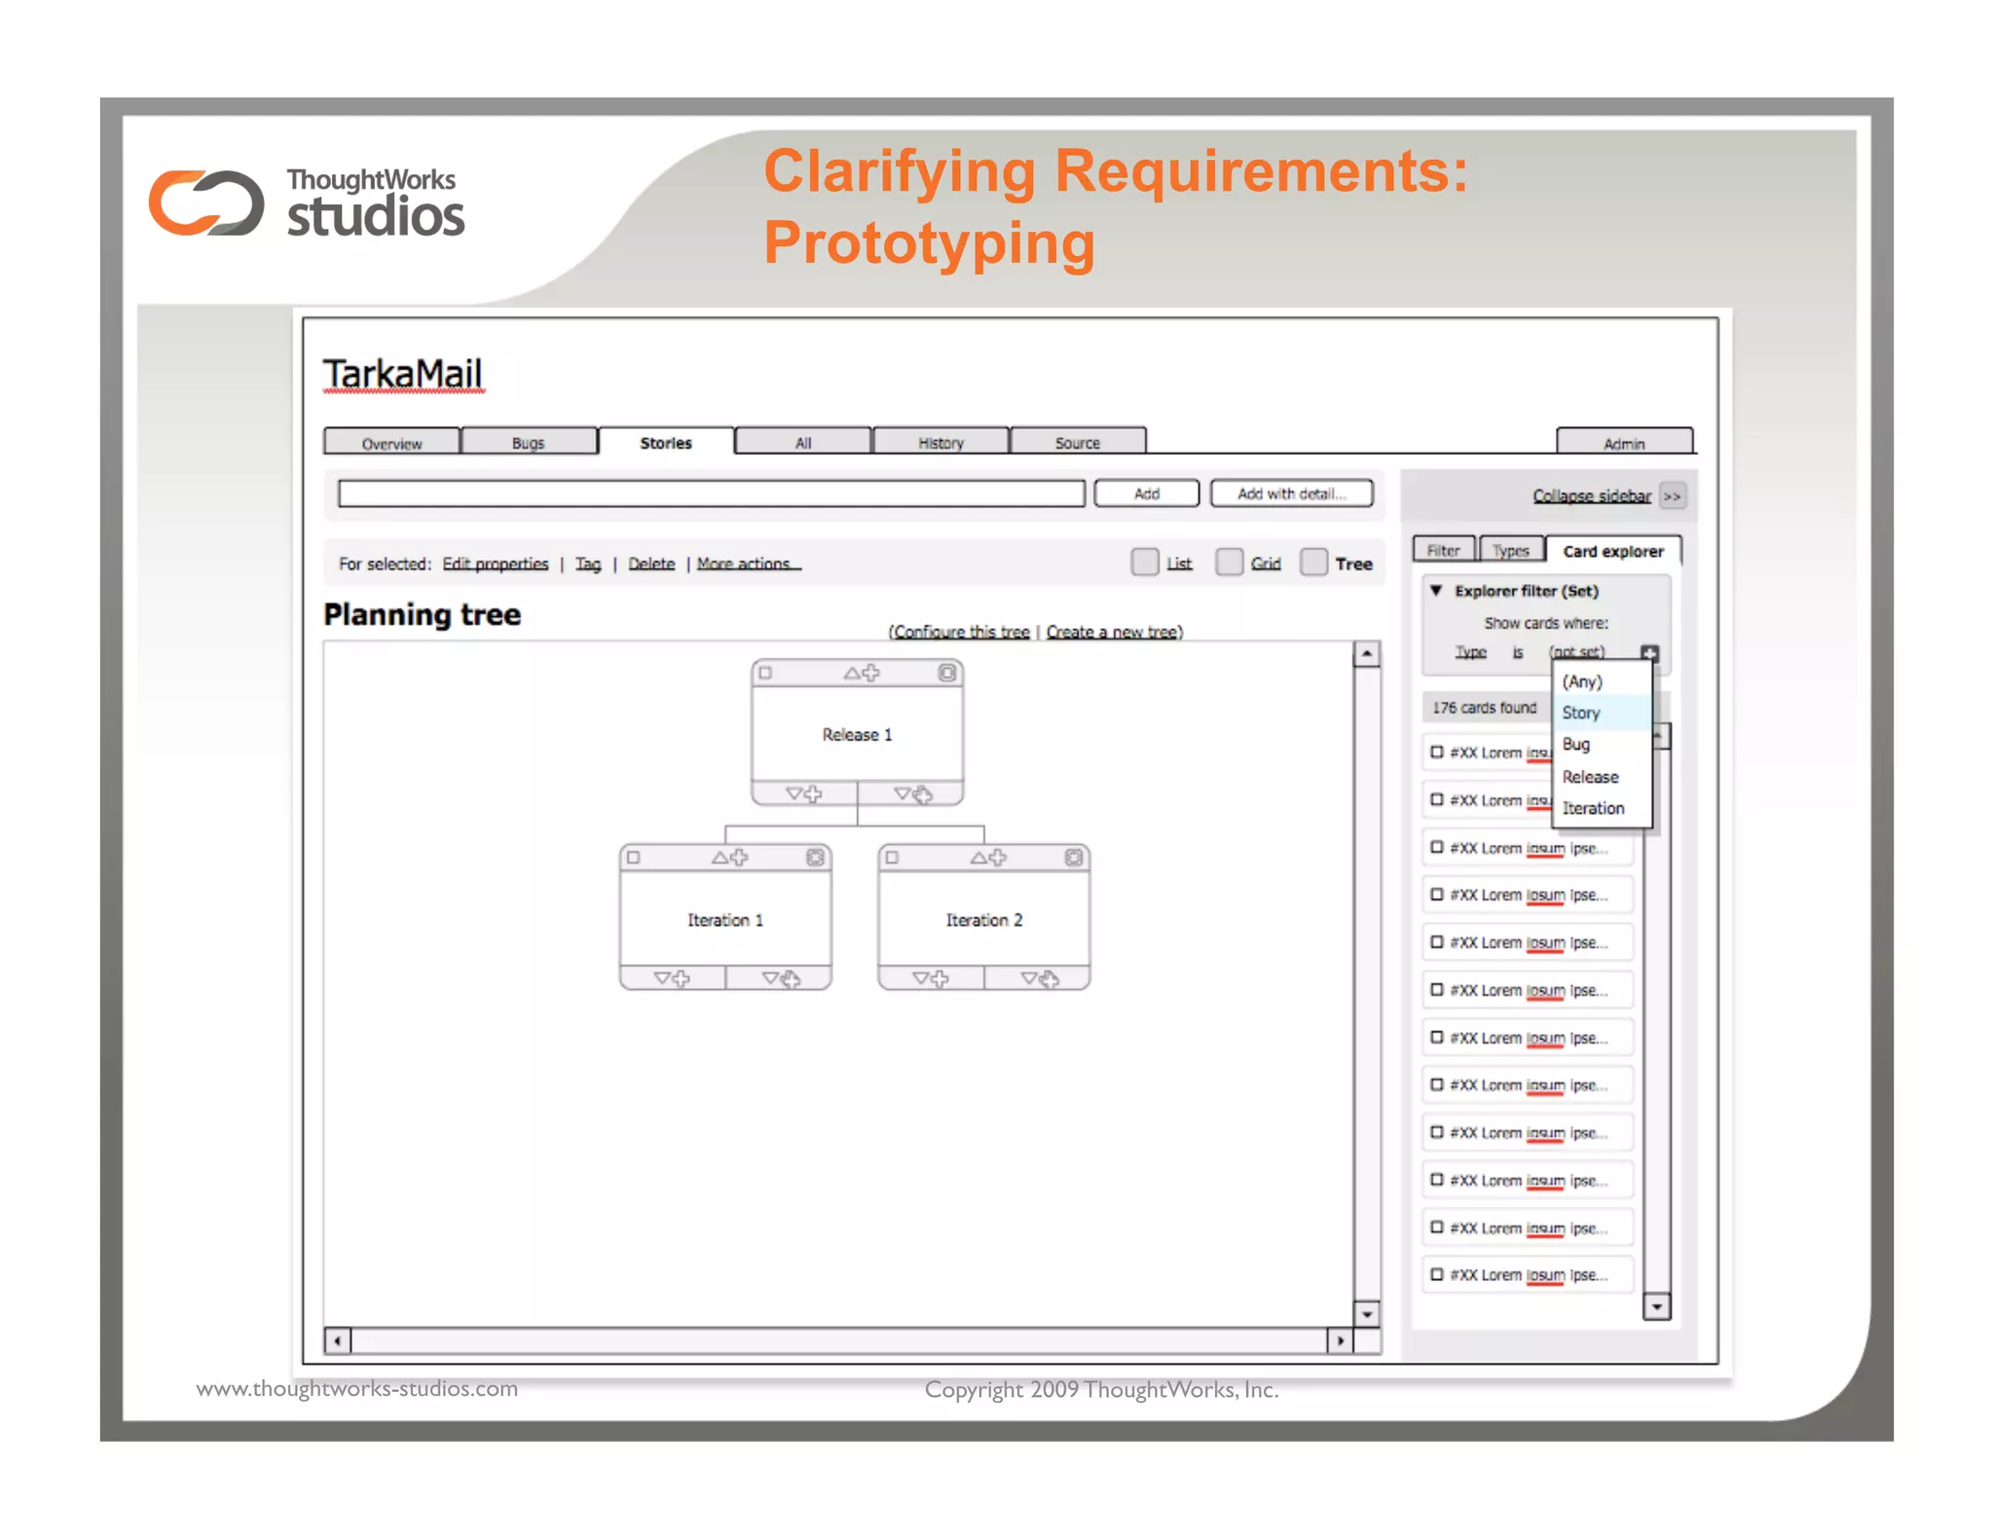Open the More actions... link
Image resolution: width=1994 pixels, height=1540 pixels.
pos(749,564)
